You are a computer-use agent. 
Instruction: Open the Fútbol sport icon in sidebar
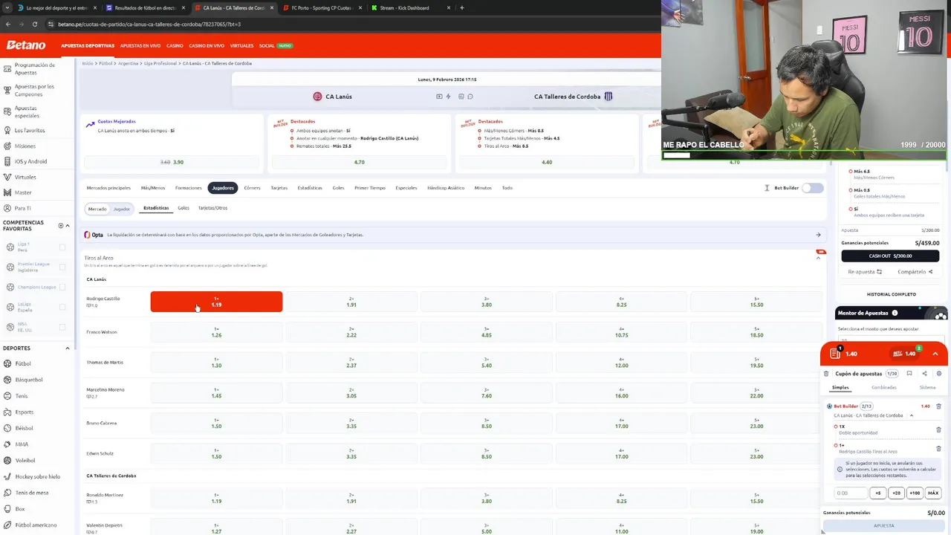(x=7, y=363)
